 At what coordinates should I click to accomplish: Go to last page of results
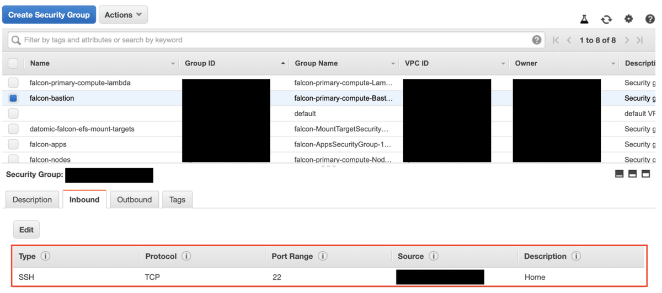click(640, 40)
